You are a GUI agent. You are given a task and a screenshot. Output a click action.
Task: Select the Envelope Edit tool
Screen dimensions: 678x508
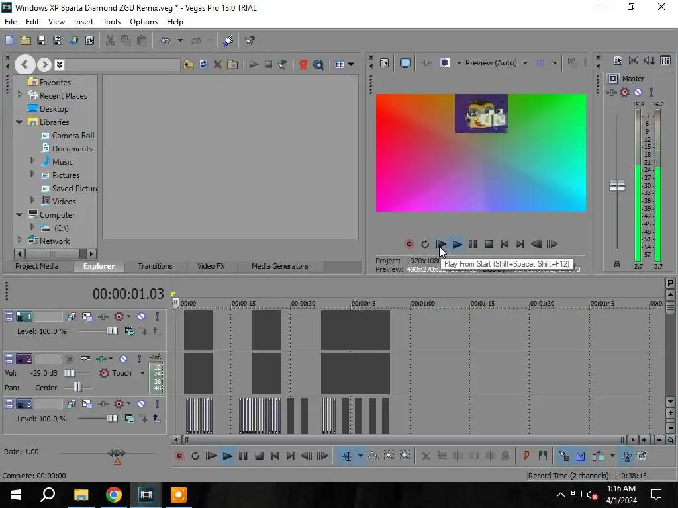click(373, 456)
